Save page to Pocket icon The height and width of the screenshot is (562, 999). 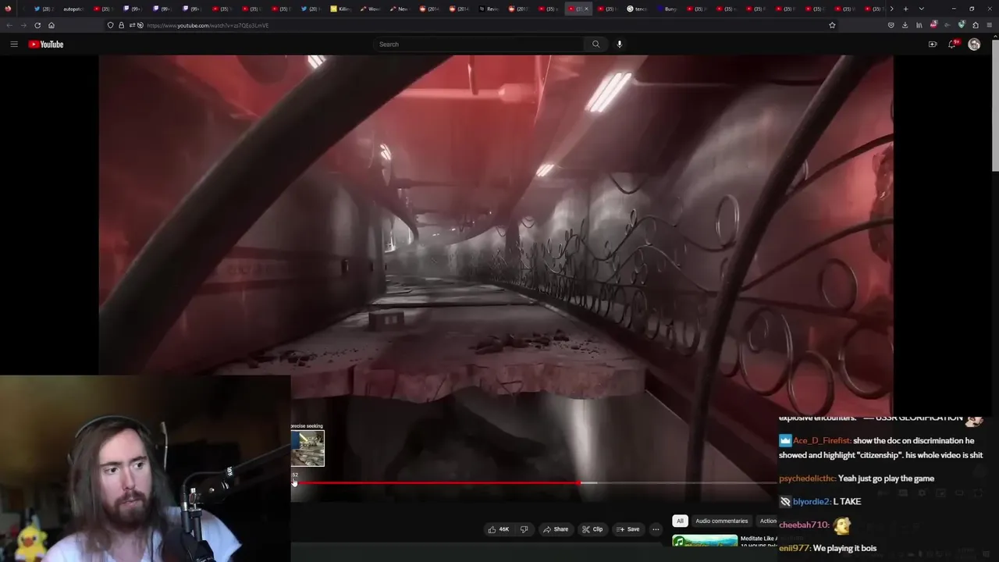pos(891,25)
